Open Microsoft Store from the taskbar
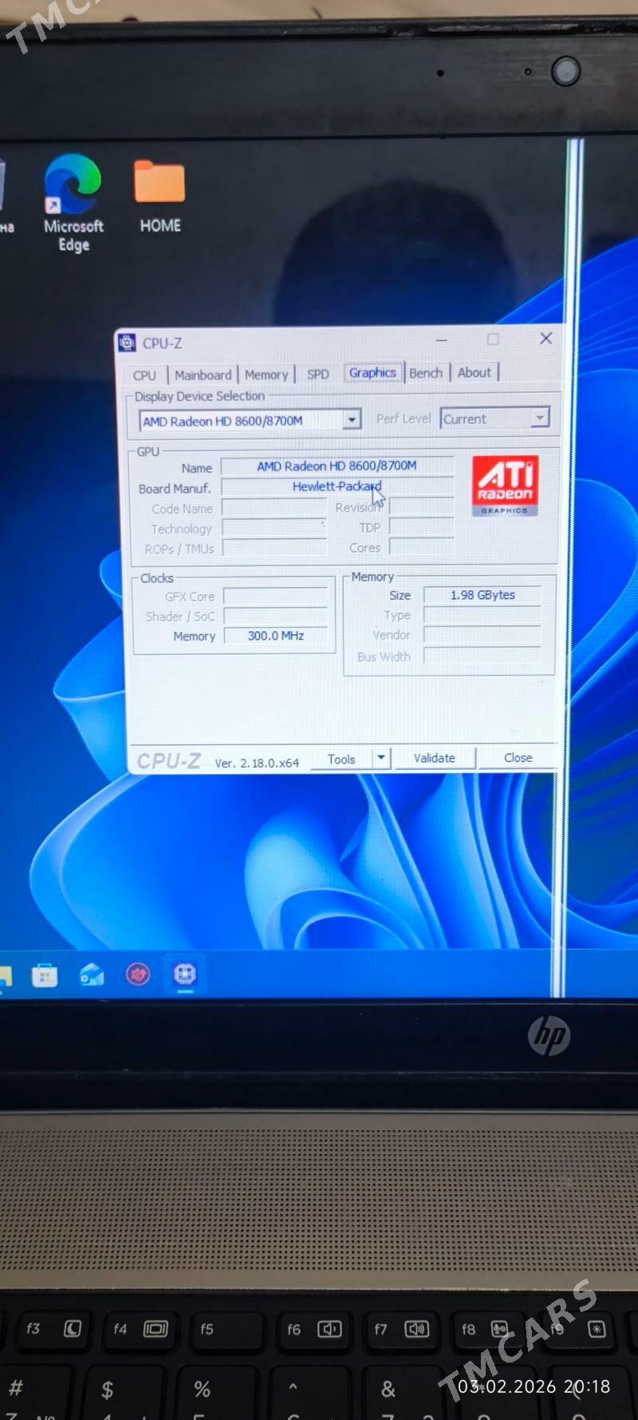Screen dimensions: 638x1420 [x=45, y=975]
